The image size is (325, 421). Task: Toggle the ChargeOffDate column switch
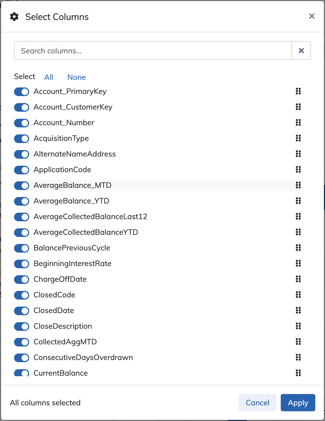click(x=22, y=280)
